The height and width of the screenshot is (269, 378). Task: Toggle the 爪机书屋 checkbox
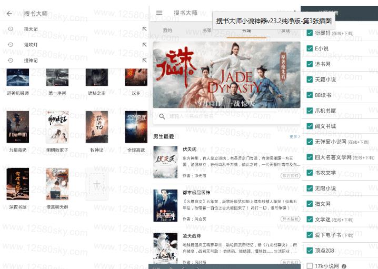[310, 111]
